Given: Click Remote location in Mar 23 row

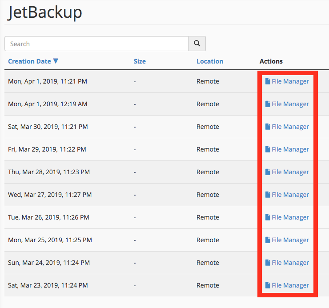Looking at the screenshot, I should (x=208, y=285).
